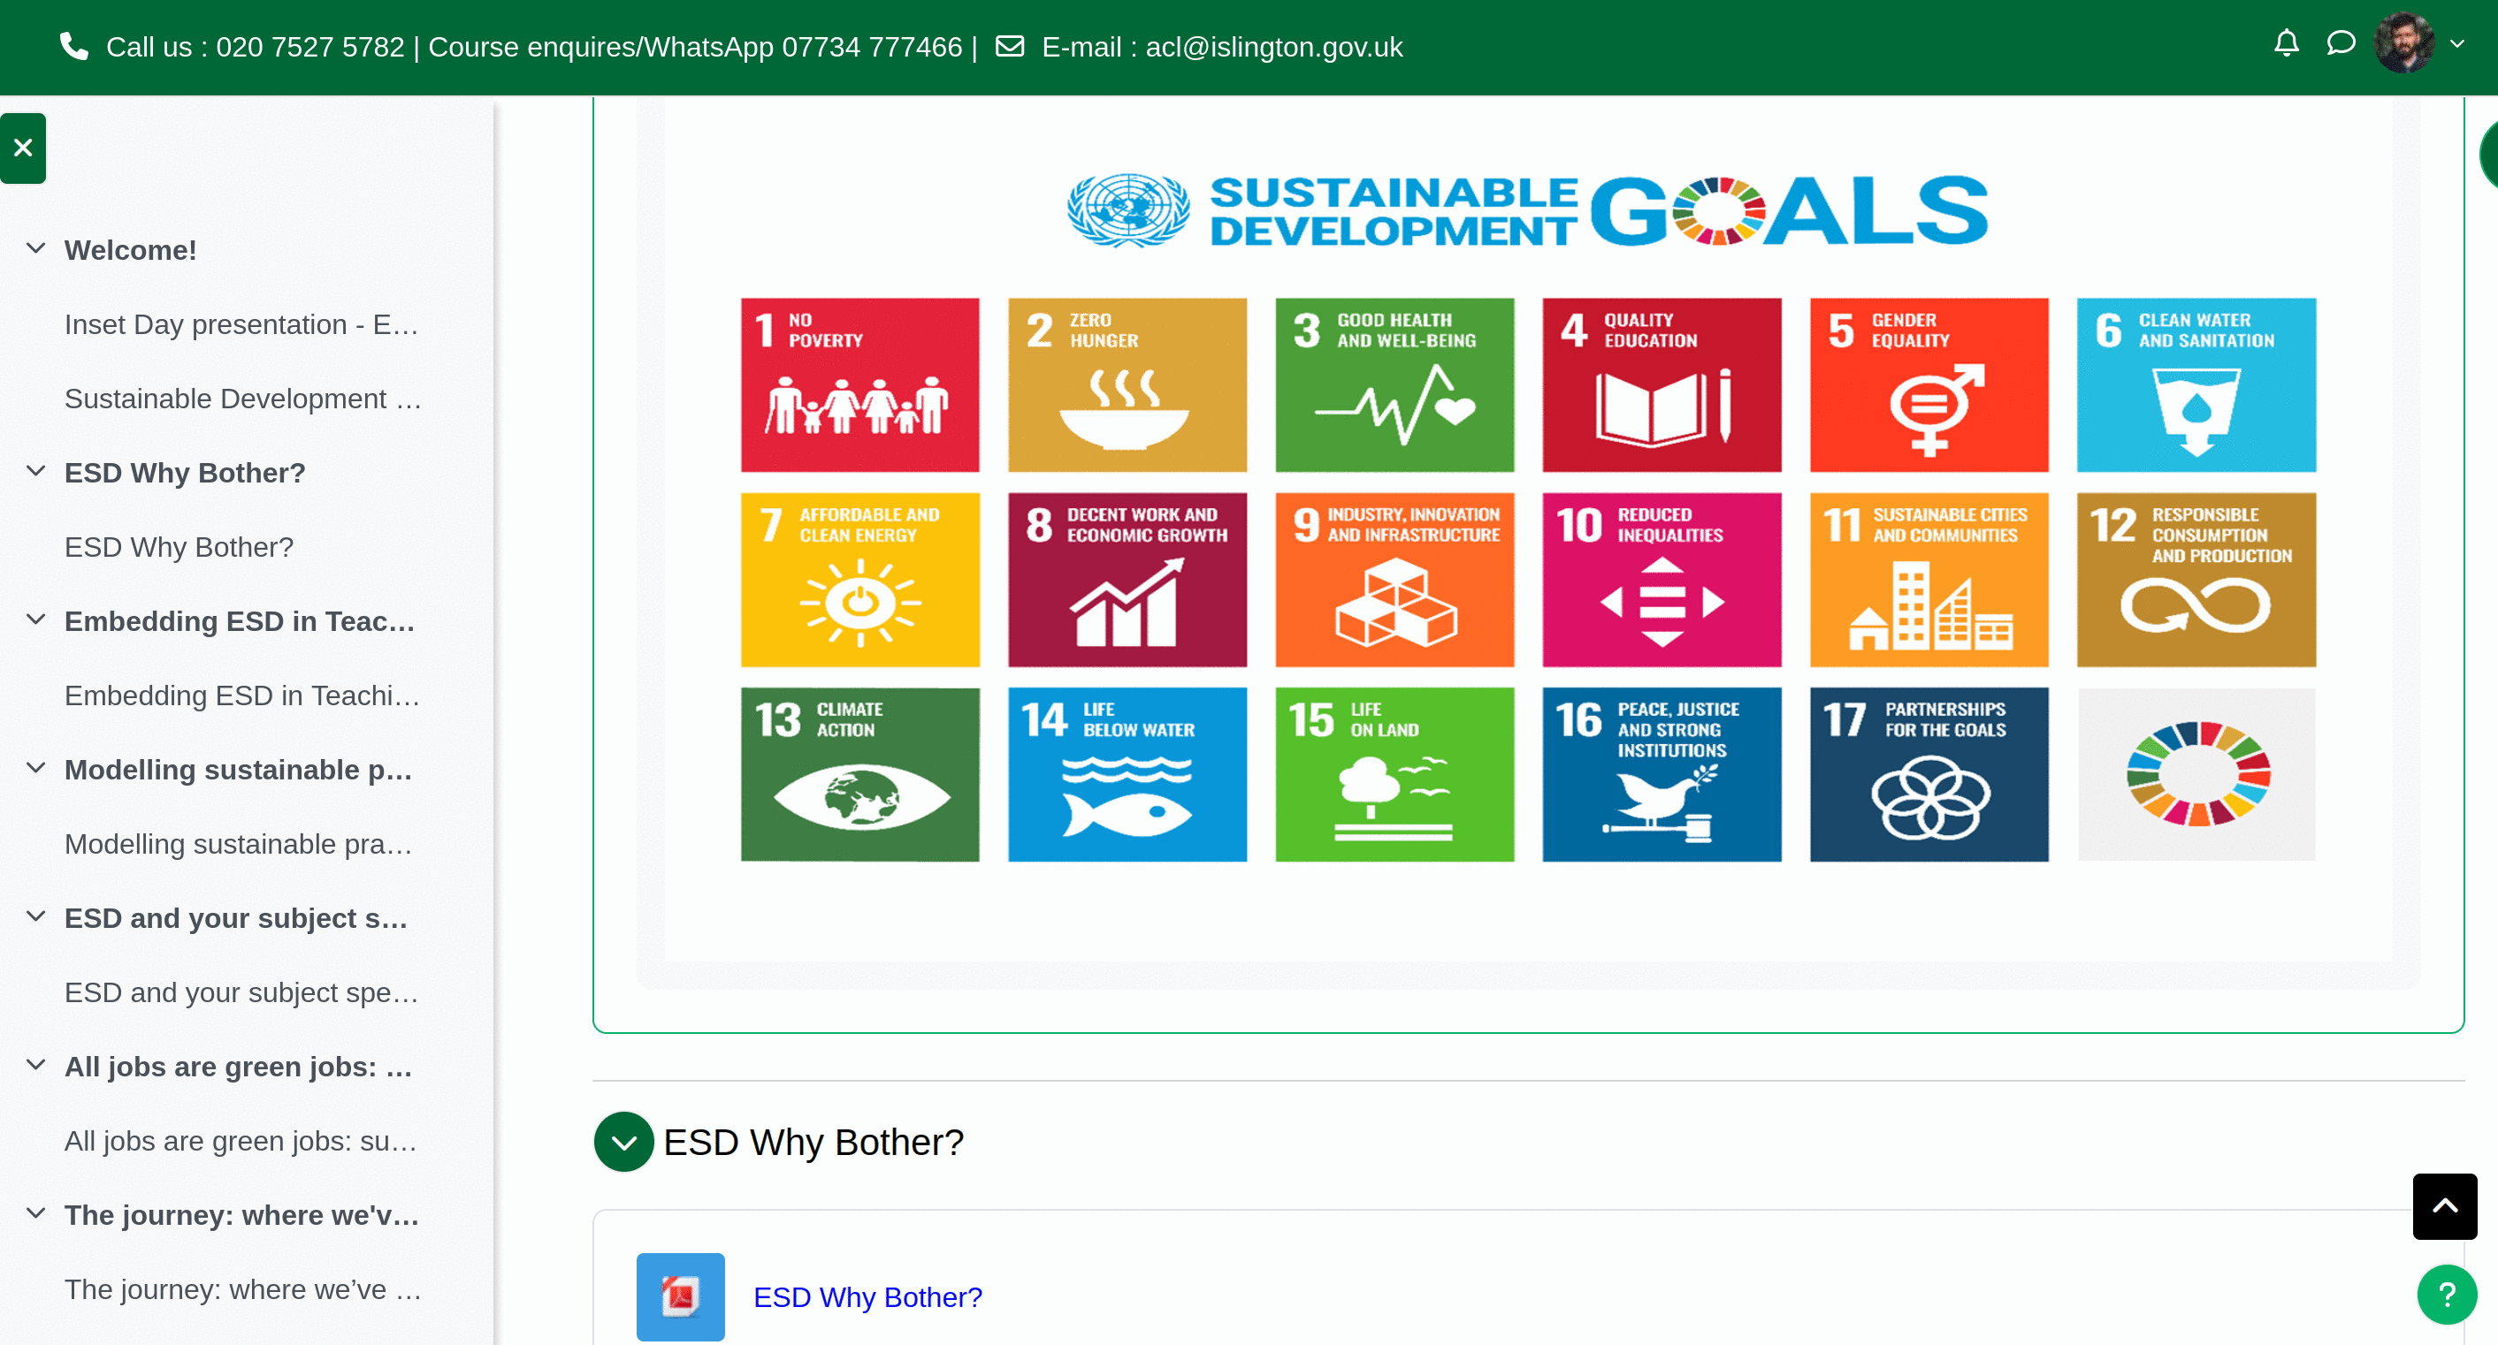Open Inset Day presentation item
The width and height of the screenshot is (2498, 1345).
coord(241,324)
